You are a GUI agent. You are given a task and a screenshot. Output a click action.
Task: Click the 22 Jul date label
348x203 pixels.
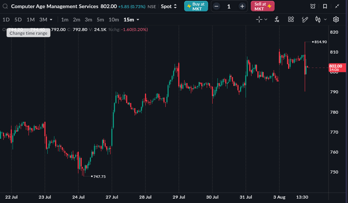coord(11,197)
